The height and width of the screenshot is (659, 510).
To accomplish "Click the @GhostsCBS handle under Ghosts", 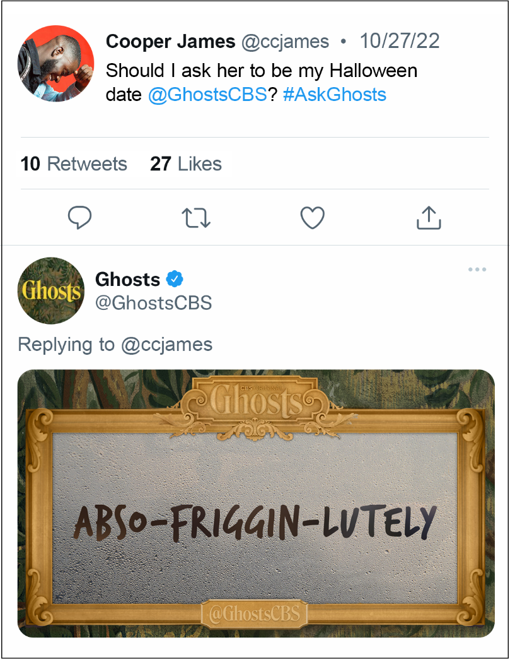I will 154,302.
